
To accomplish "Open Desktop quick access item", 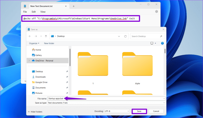I will click(38, 71).
